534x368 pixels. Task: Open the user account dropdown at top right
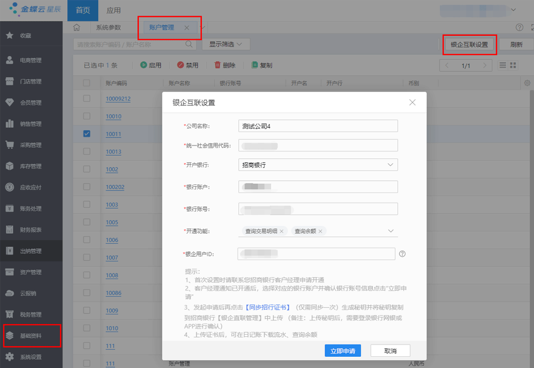coord(513,10)
